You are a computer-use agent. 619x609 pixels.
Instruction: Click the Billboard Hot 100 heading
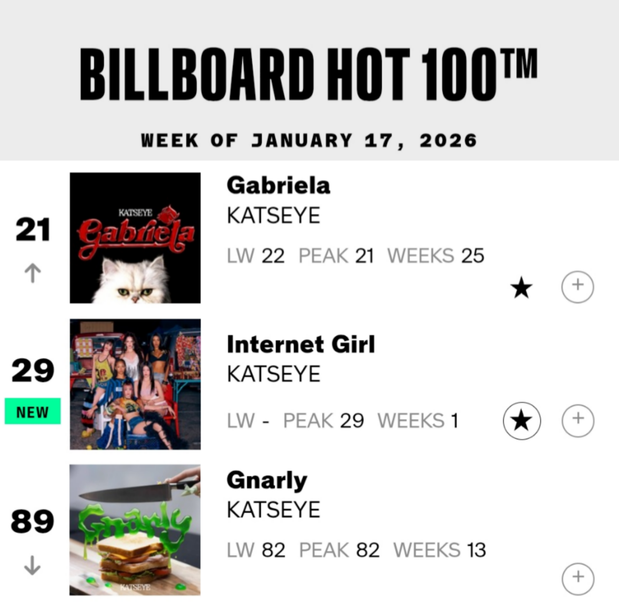coord(309,75)
